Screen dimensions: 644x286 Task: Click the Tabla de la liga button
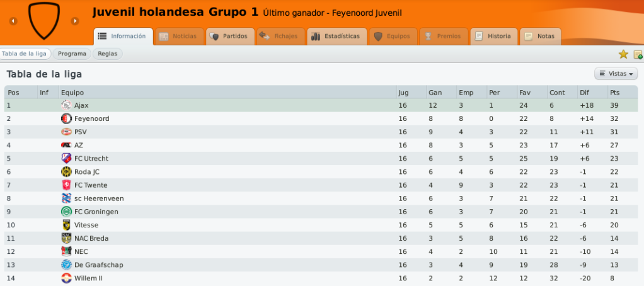coord(25,54)
